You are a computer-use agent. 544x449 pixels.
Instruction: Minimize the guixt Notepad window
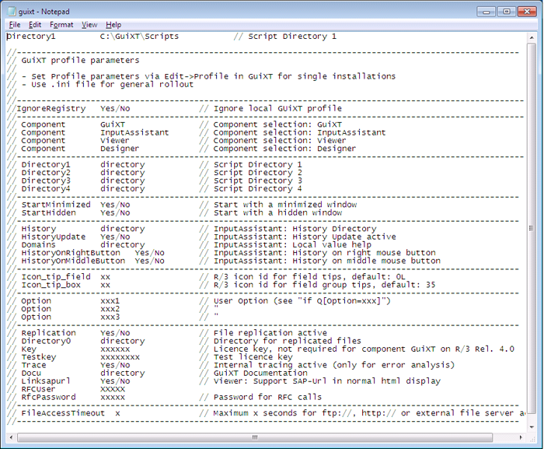click(486, 12)
